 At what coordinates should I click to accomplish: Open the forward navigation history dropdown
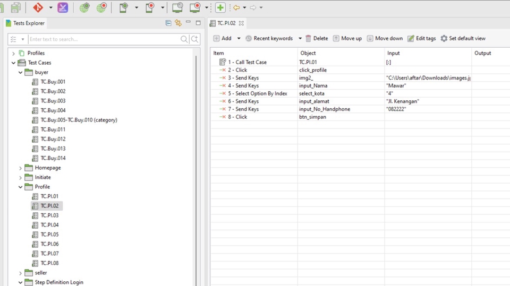(x=261, y=7)
